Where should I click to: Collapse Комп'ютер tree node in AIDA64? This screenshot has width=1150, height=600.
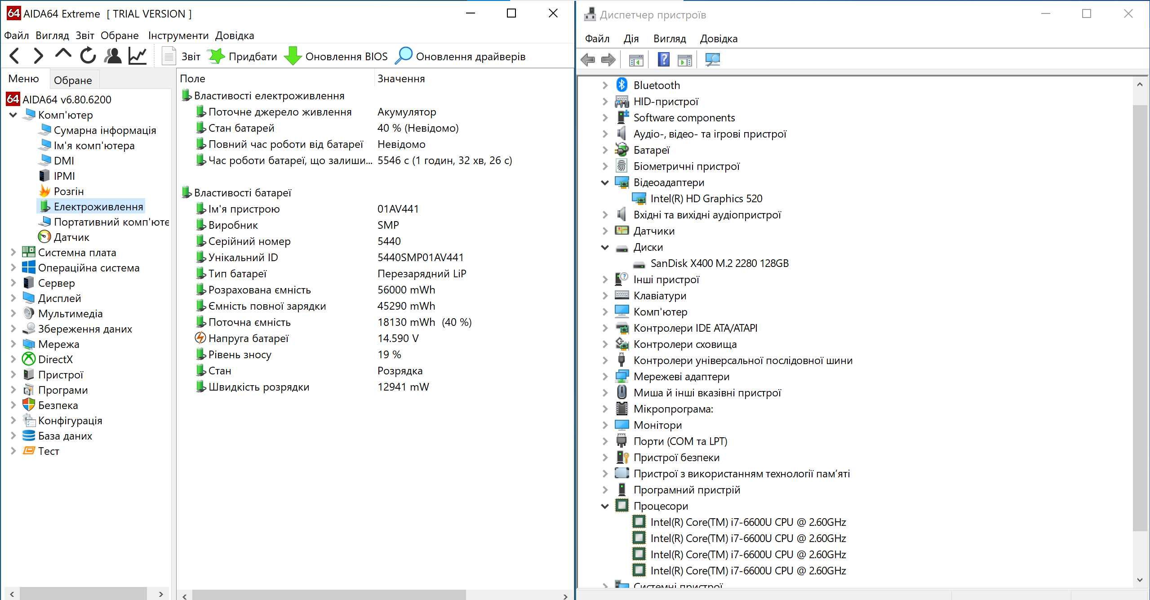[x=13, y=115]
